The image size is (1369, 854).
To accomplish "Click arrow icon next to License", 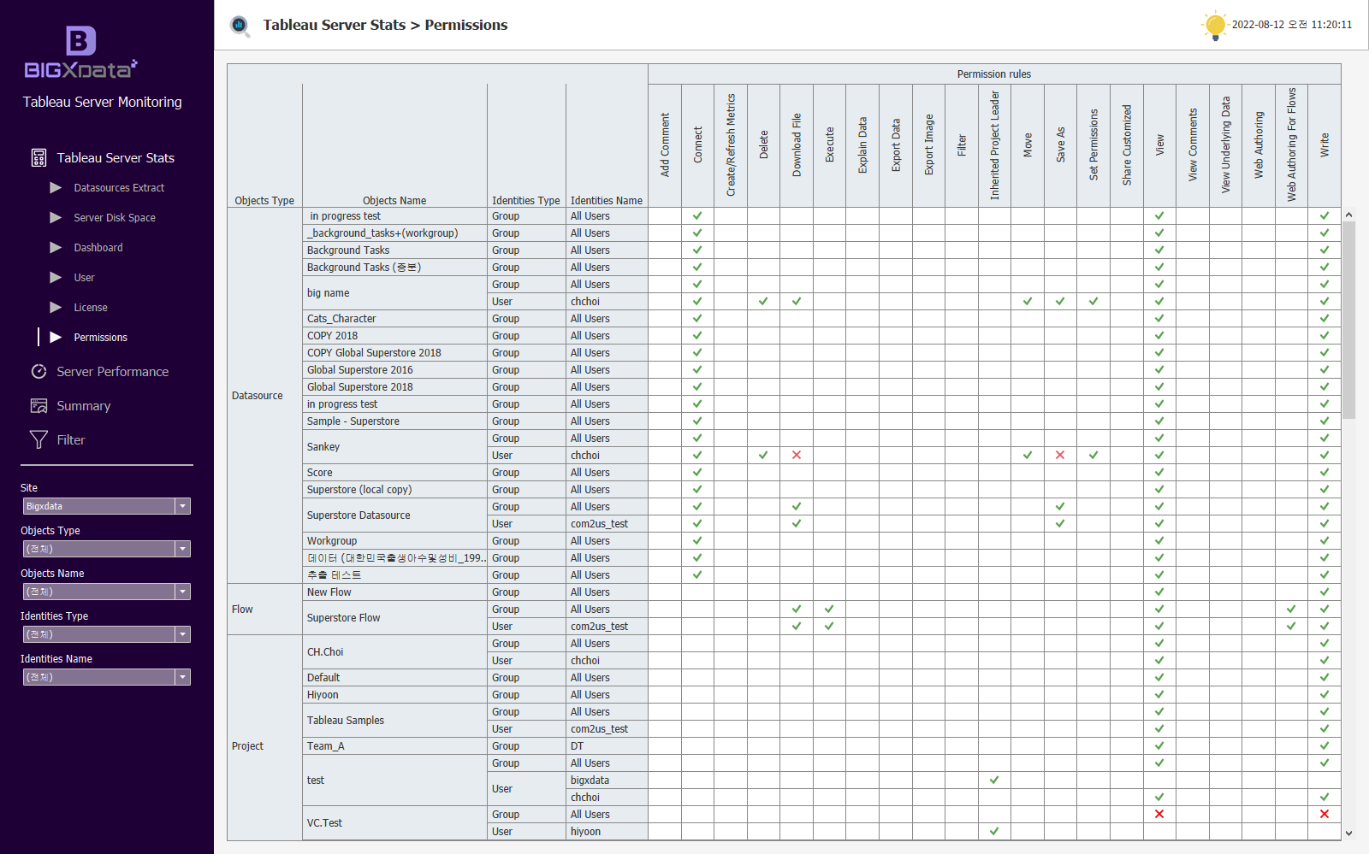I will click(x=56, y=307).
